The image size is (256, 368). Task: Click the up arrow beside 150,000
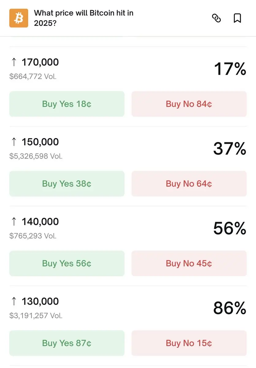click(14, 142)
